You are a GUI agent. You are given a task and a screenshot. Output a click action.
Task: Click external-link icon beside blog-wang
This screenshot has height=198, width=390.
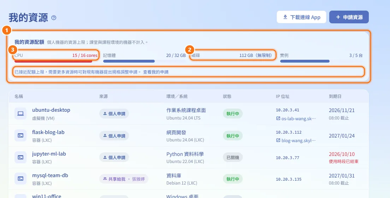(278, 140)
